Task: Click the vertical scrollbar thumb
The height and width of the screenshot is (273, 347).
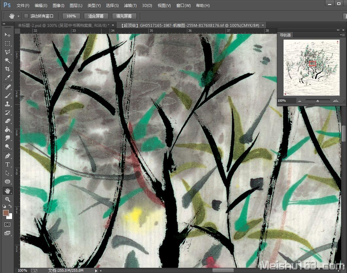Action: [344, 133]
